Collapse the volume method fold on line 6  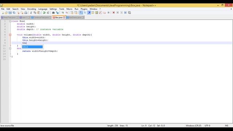[x=10, y=35]
